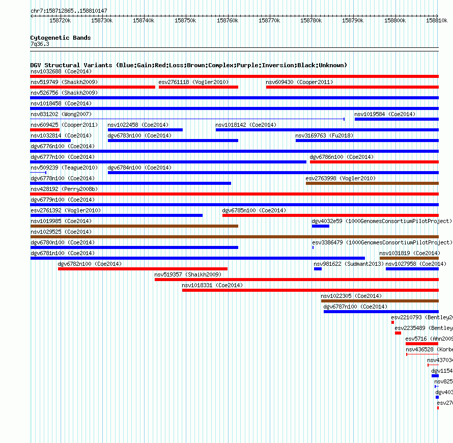This screenshot has height=443, width=453.
Task: Click the nsv3169763 (Fu2018) label
Action: (x=324, y=135)
